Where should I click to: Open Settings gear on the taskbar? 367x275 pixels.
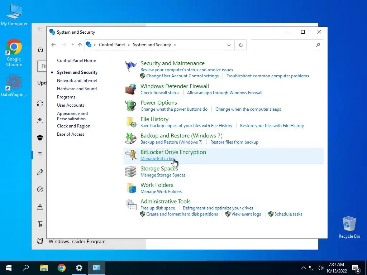(x=79, y=268)
